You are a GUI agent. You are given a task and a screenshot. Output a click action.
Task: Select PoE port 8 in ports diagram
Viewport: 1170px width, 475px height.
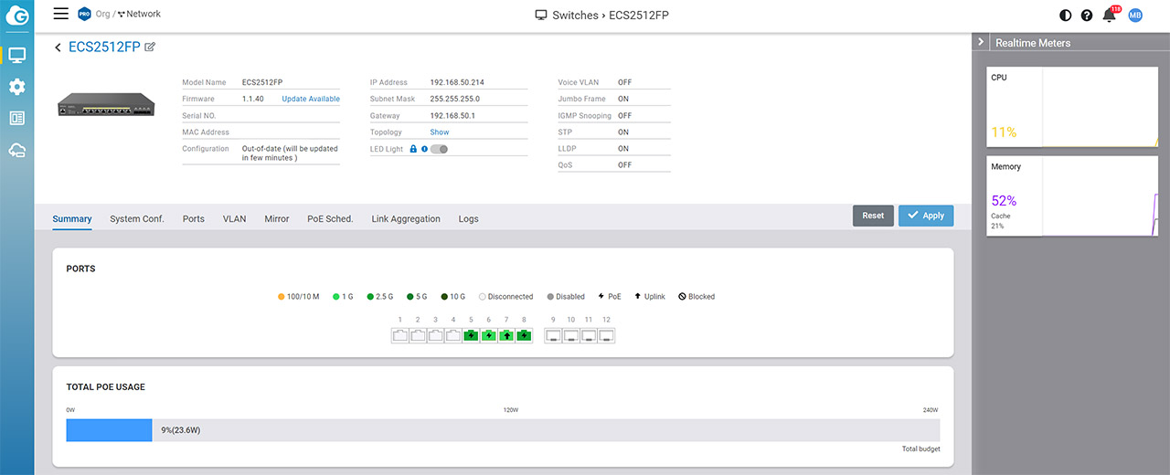click(x=524, y=335)
